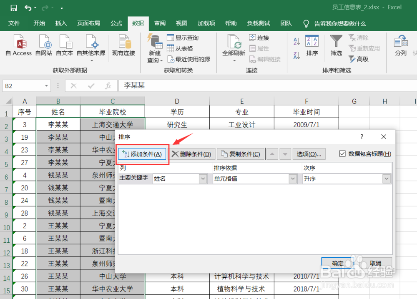Switch to the 开始 home tab
The width and height of the screenshot is (417, 299).
tap(39, 23)
